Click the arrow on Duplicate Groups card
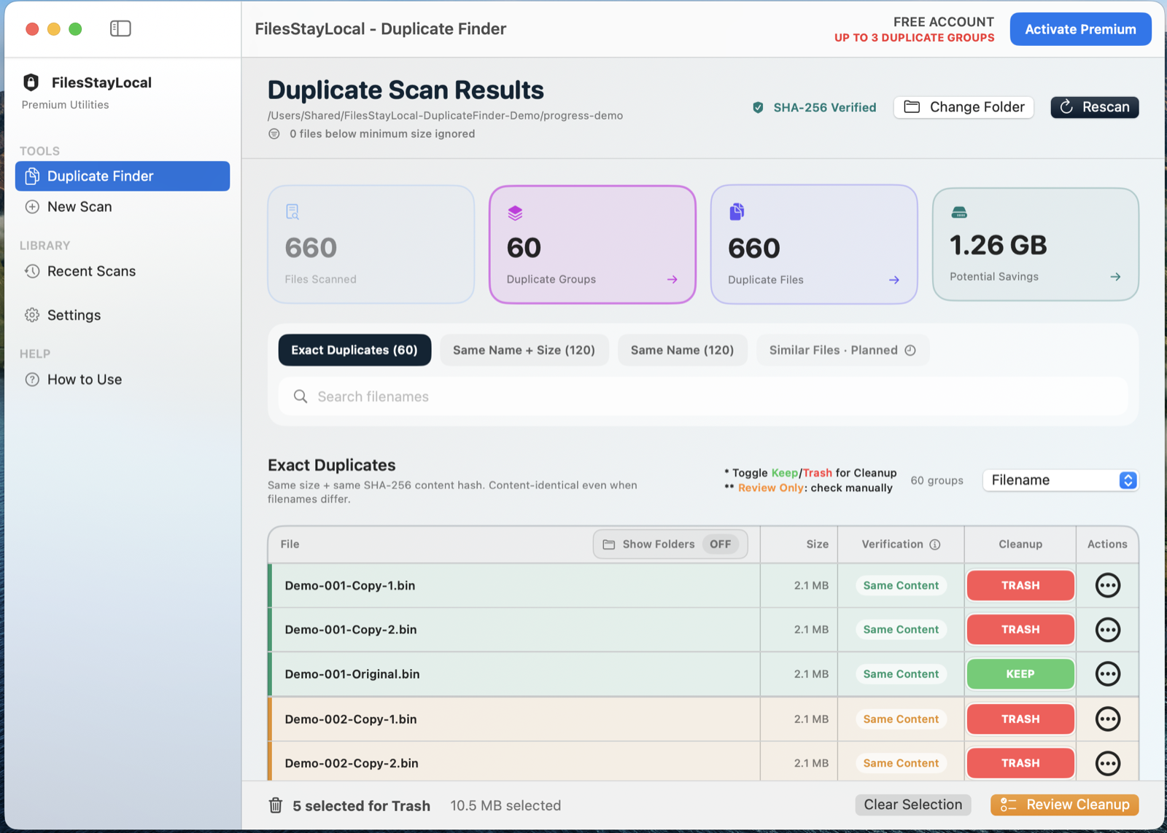The image size is (1167, 833). coord(672,279)
